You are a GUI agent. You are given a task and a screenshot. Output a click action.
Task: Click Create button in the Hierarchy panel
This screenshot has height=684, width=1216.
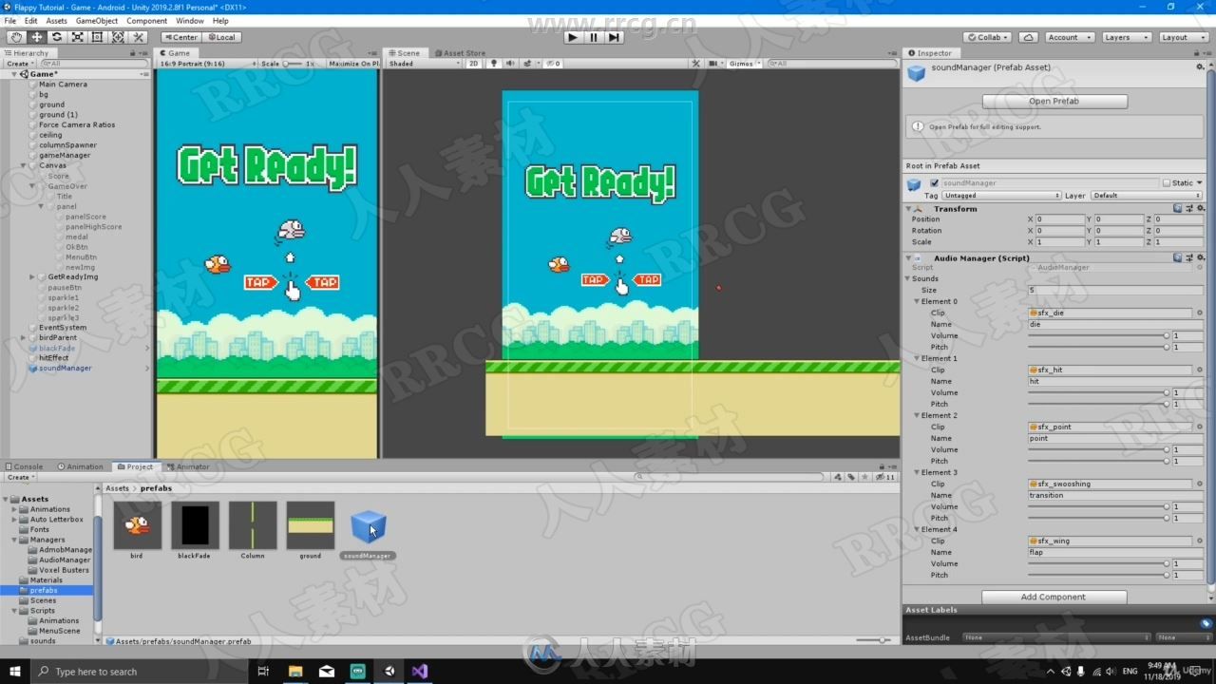tap(19, 64)
